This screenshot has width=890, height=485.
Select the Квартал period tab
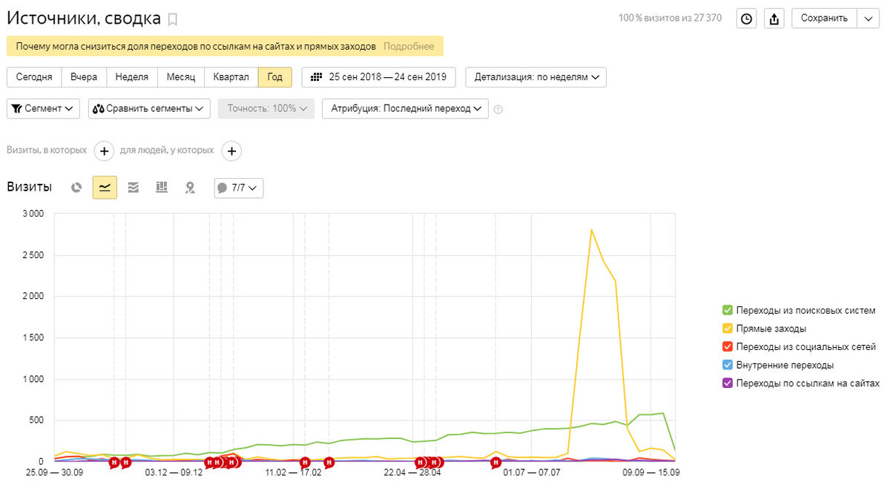[x=231, y=77]
